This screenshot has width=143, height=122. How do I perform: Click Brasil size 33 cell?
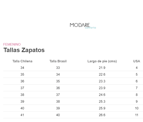click(x=58, y=68)
